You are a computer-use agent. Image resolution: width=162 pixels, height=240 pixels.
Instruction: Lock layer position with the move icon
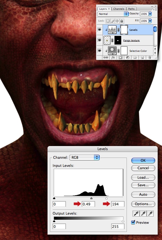(117, 21)
